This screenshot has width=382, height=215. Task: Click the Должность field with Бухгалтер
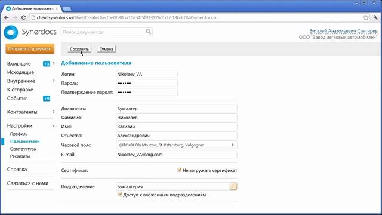click(177, 109)
